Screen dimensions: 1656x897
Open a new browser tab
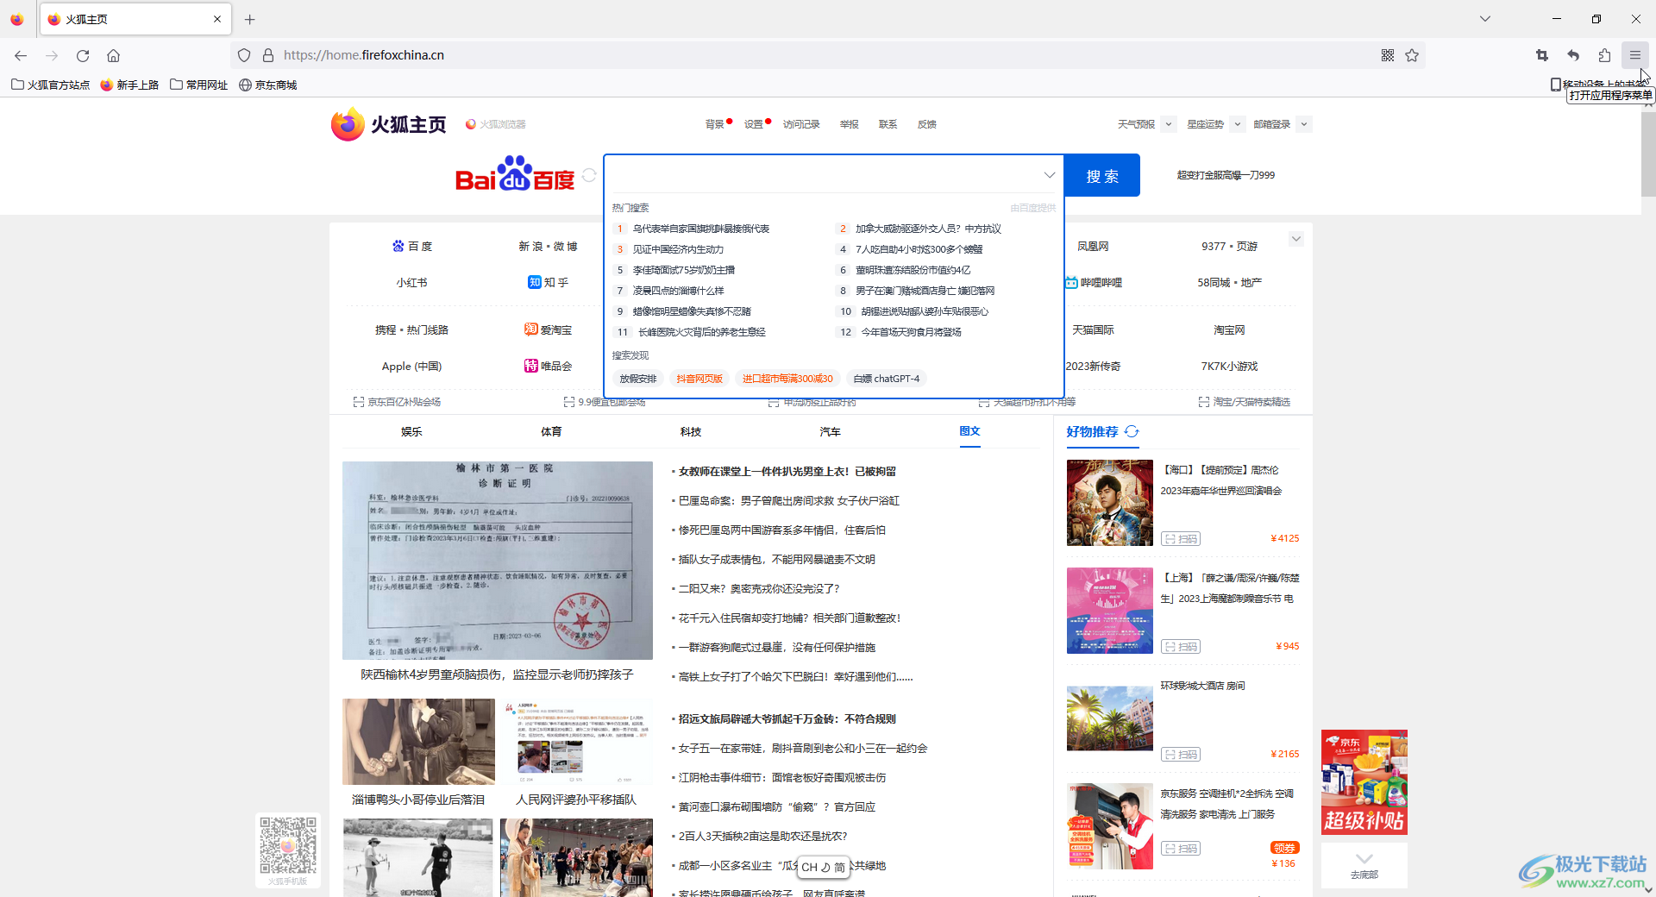(x=249, y=19)
